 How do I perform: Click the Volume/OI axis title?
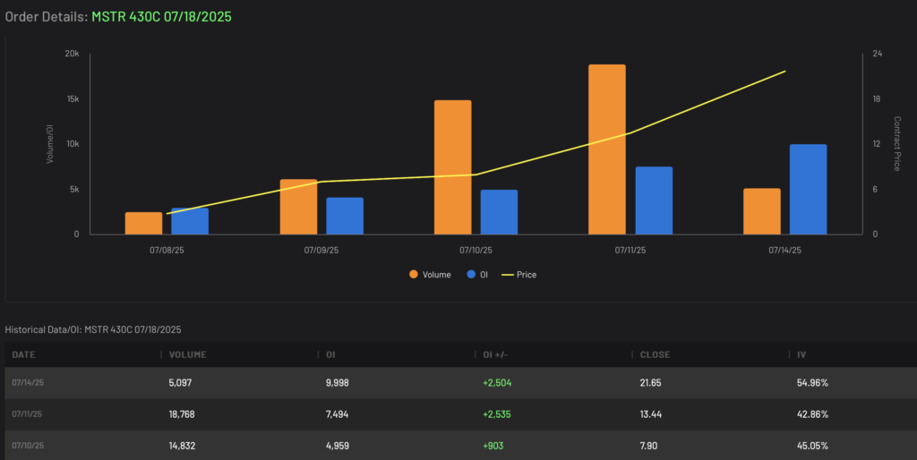click(x=50, y=144)
